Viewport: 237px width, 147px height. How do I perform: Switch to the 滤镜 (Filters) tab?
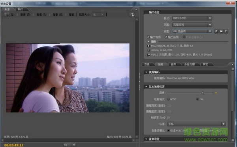(147, 64)
